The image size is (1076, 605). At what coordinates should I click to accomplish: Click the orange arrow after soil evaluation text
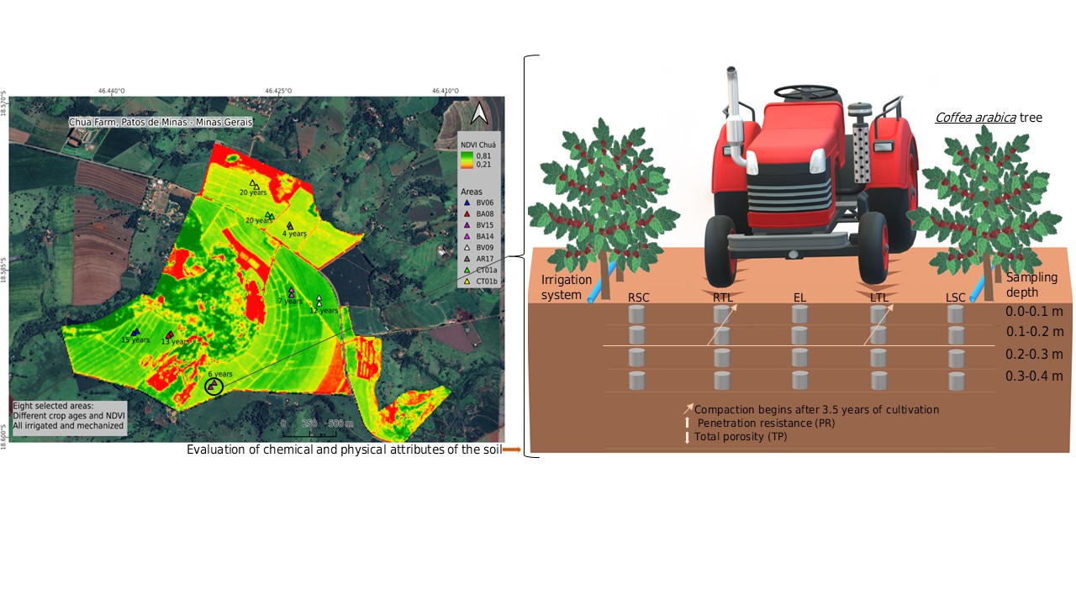coord(512,450)
